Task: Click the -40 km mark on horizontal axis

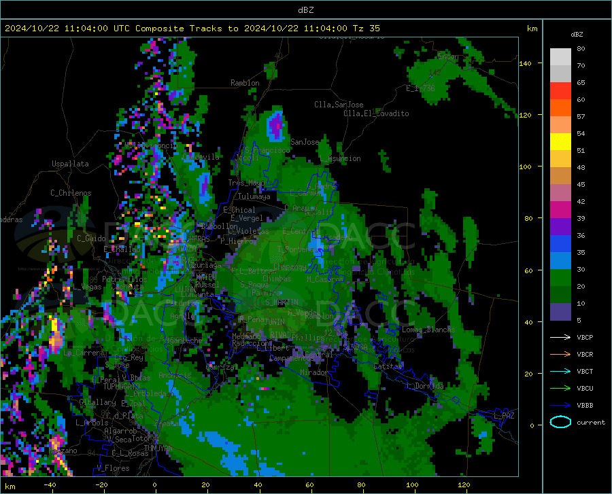Action: [50, 485]
